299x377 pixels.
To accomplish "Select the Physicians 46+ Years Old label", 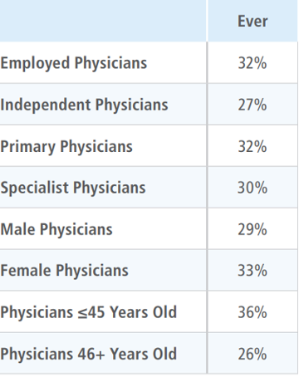I will (x=89, y=355).
